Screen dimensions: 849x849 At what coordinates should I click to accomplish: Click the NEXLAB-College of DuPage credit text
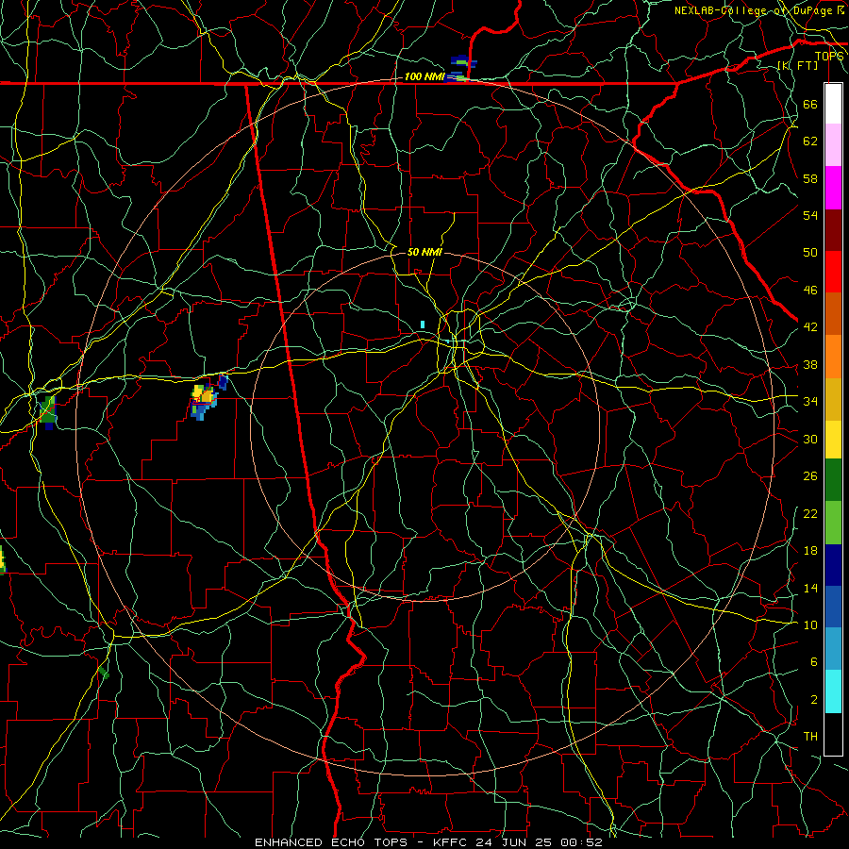pos(757,10)
